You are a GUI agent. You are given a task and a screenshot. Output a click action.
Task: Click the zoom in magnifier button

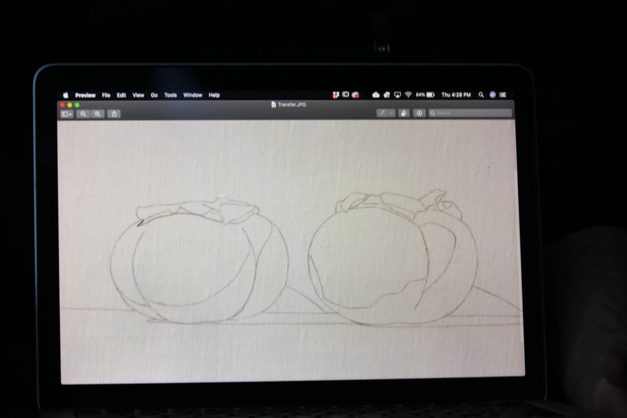(x=98, y=114)
